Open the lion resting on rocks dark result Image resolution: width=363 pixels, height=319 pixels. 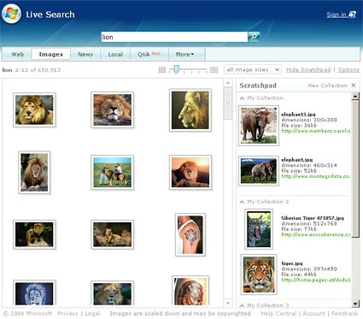[113, 234]
